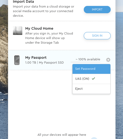Click the My Passport SSD drive icon
123x139 pixels.
(17, 60)
